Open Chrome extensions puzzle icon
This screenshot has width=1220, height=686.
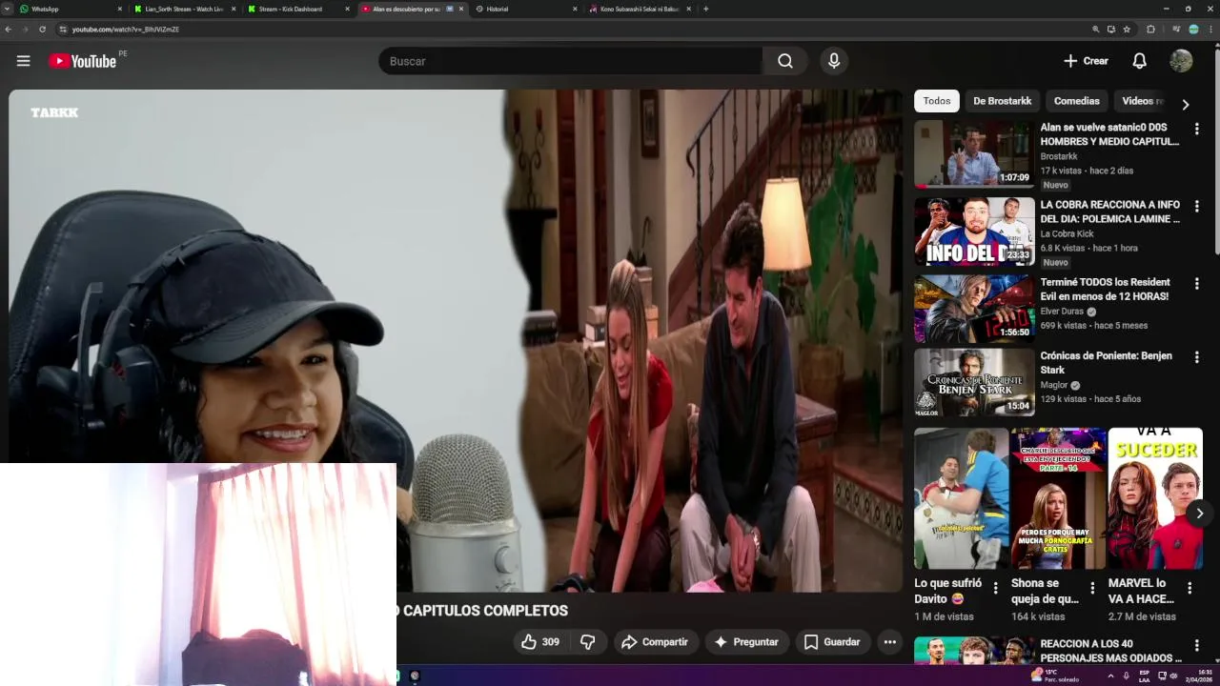pos(1150,30)
